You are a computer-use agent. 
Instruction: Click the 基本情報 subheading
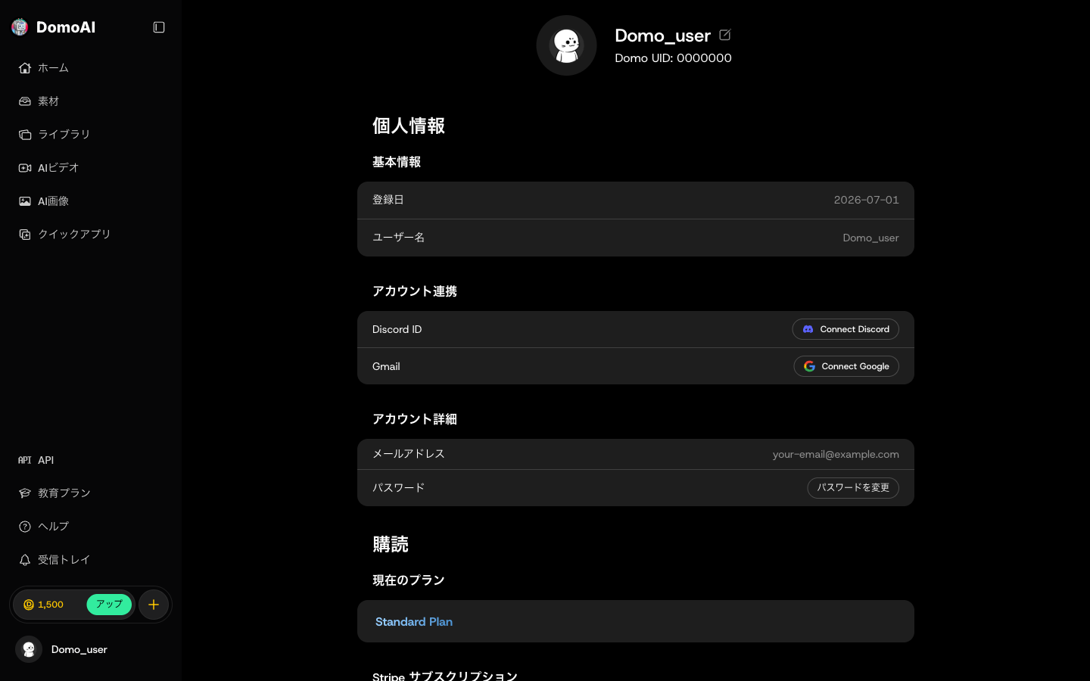(397, 162)
